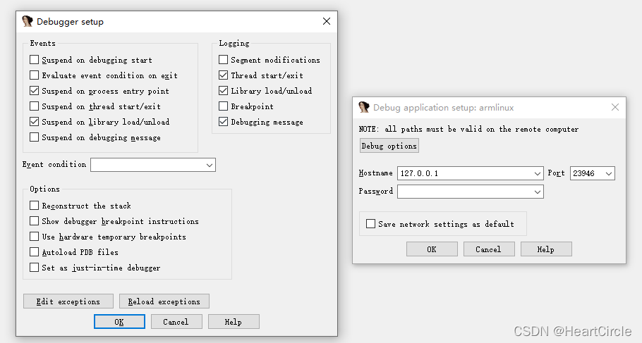Expand the Port dropdown arrow

point(608,173)
